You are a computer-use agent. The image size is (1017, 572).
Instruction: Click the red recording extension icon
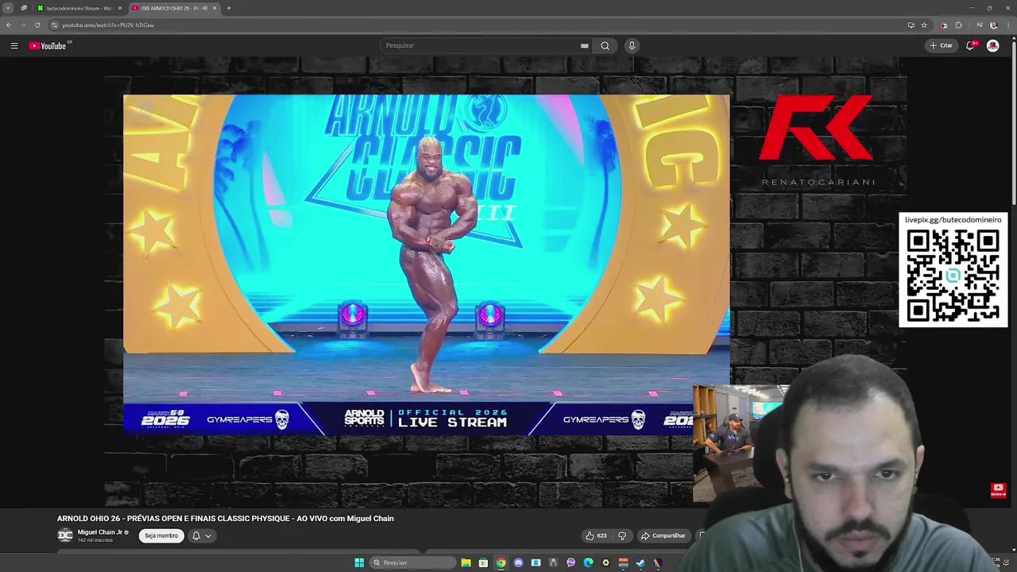[x=944, y=25]
